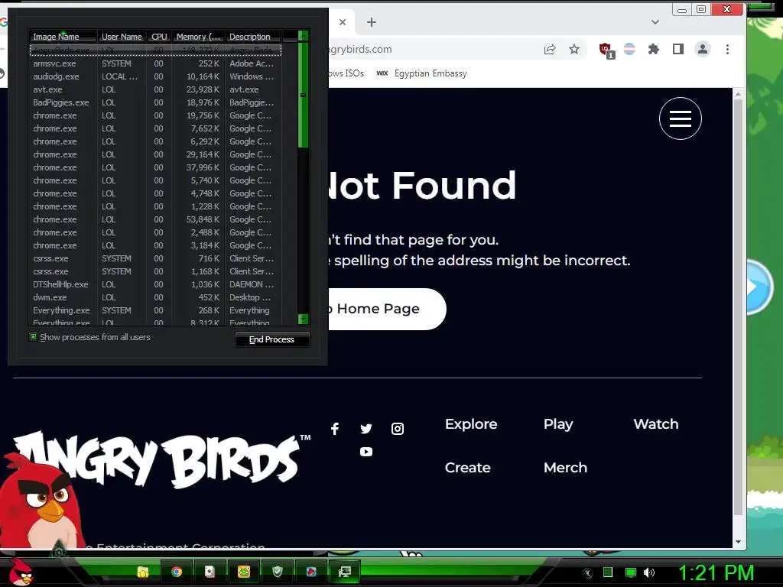
Task: Open the Create footer link
Action: tap(467, 468)
